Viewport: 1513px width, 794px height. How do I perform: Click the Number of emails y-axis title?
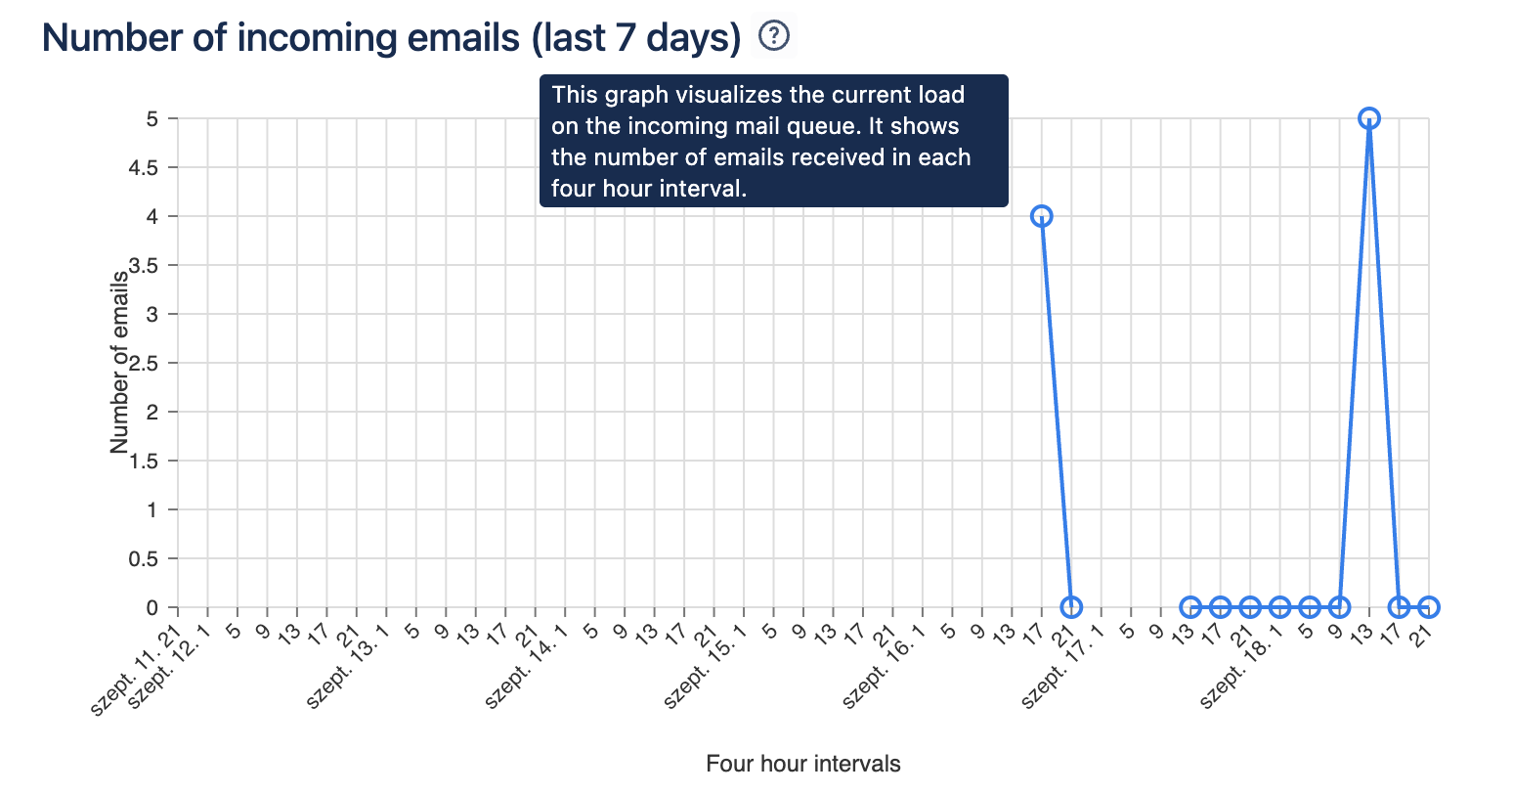119,363
